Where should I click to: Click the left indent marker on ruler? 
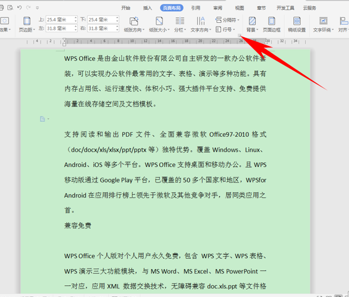[64, 44]
